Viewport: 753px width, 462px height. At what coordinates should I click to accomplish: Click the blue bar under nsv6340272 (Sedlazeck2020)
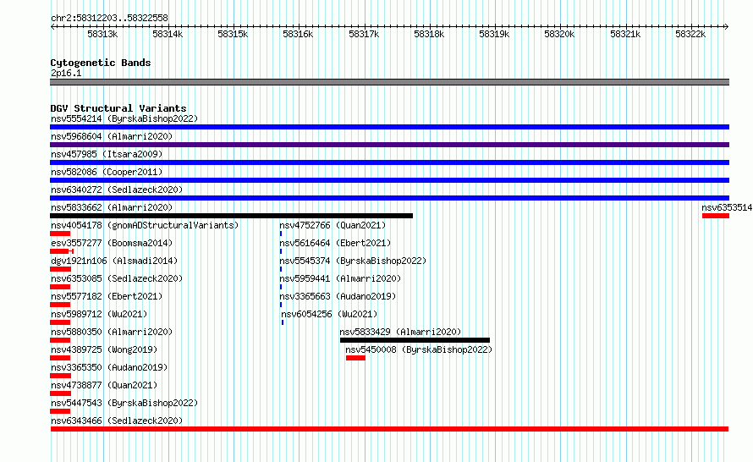(x=389, y=198)
